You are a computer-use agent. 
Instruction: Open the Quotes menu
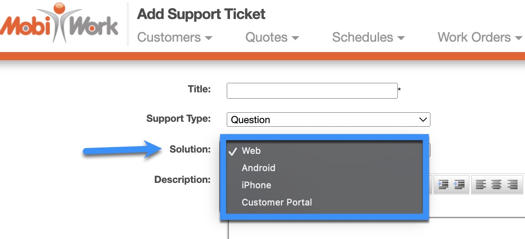pos(272,38)
